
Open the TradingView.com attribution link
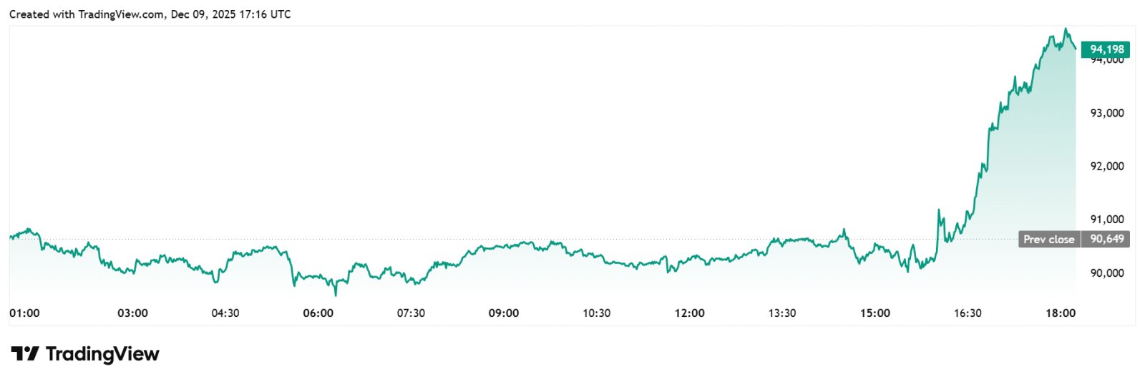pyautogui.click(x=119, y=14)
